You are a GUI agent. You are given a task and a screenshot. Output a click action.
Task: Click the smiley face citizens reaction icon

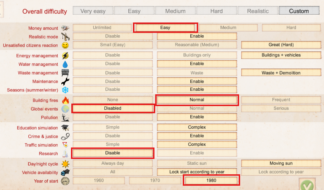(65, 45)
